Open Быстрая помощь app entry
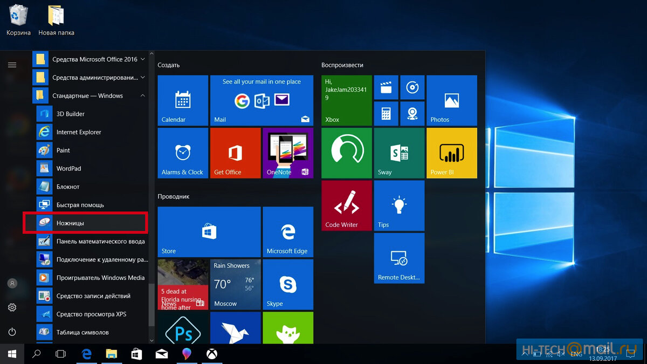 coord(91,205)
